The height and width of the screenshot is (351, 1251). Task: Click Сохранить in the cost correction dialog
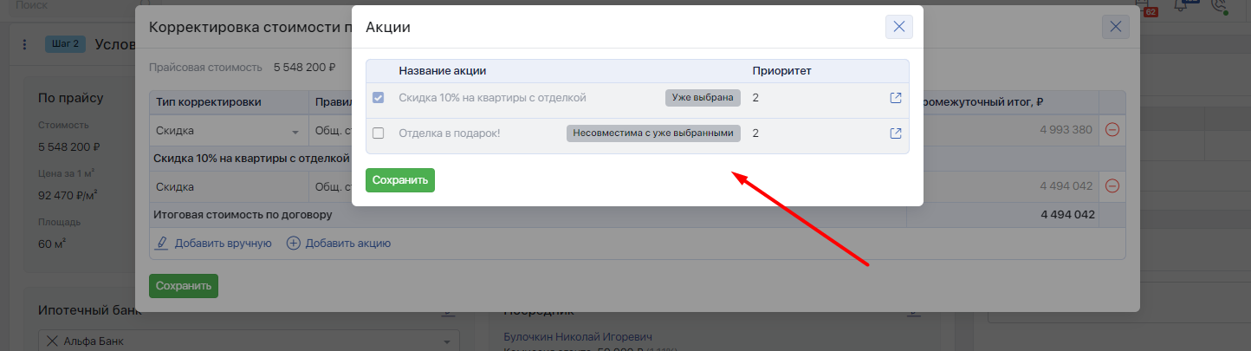point(183,286)
